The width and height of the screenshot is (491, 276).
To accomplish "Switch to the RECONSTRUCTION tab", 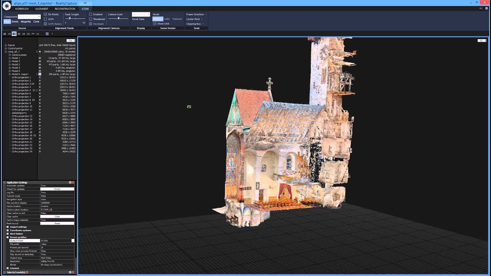I will pyautogui.click(x=65, y=9).
